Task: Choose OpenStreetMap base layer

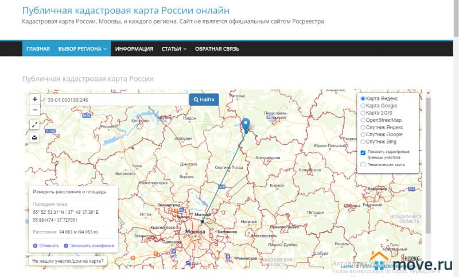Action: click(x=363, y=120)
